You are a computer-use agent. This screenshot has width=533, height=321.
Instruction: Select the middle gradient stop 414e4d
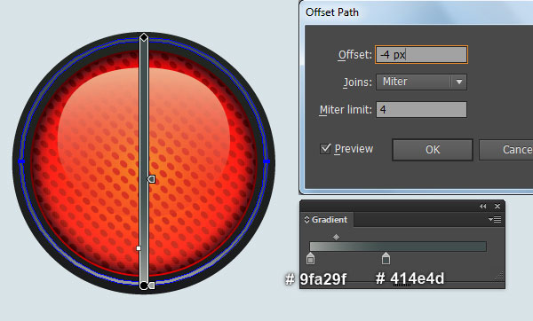[x=386, y=259]
